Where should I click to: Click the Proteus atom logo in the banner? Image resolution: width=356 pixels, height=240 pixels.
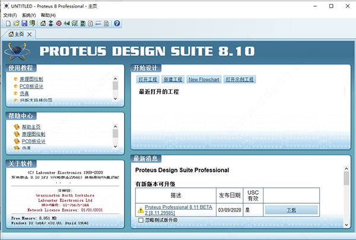click(x=17, y=51)
